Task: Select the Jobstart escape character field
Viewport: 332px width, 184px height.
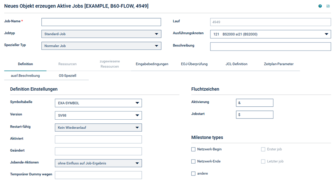Action: (x=254, y=114)
